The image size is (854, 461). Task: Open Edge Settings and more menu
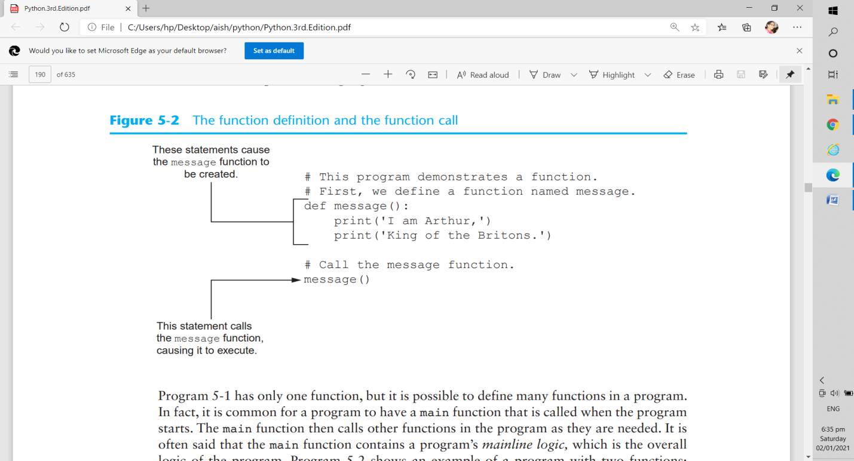click(x=797, y=27)
